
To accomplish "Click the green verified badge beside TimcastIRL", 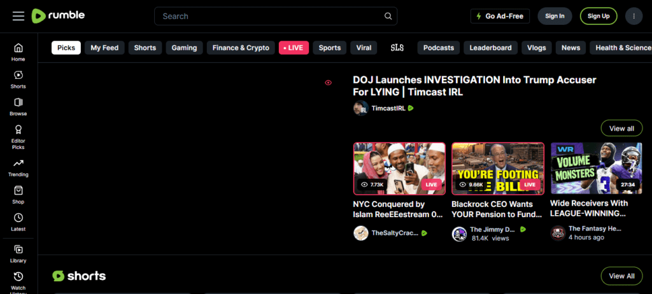I will (x=411, y=108).
